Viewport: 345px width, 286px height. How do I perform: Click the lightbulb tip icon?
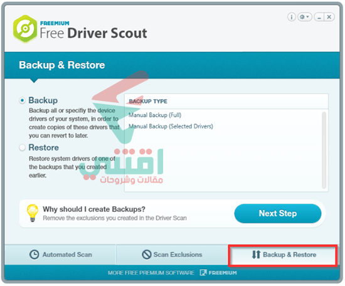(x=33, y=213)
